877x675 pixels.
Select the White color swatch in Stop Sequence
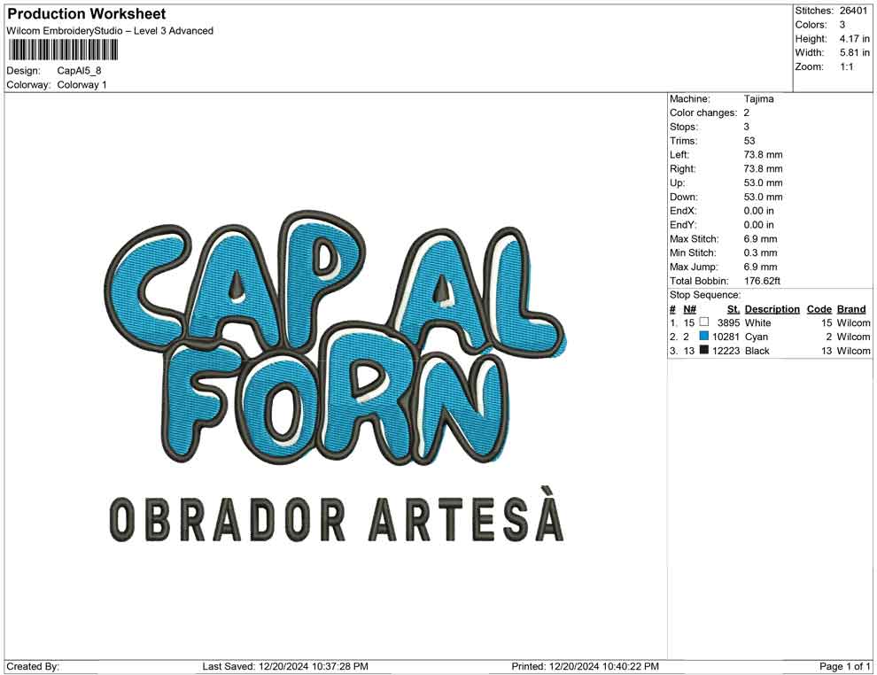click(x=704, y=322)
